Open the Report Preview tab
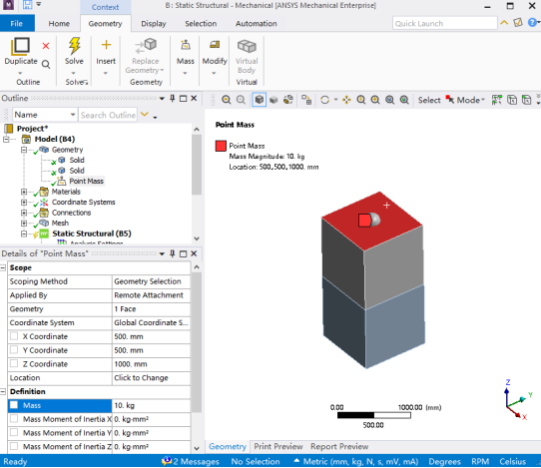The width and height of the screenshot is (541, 468). coord(339,446)
